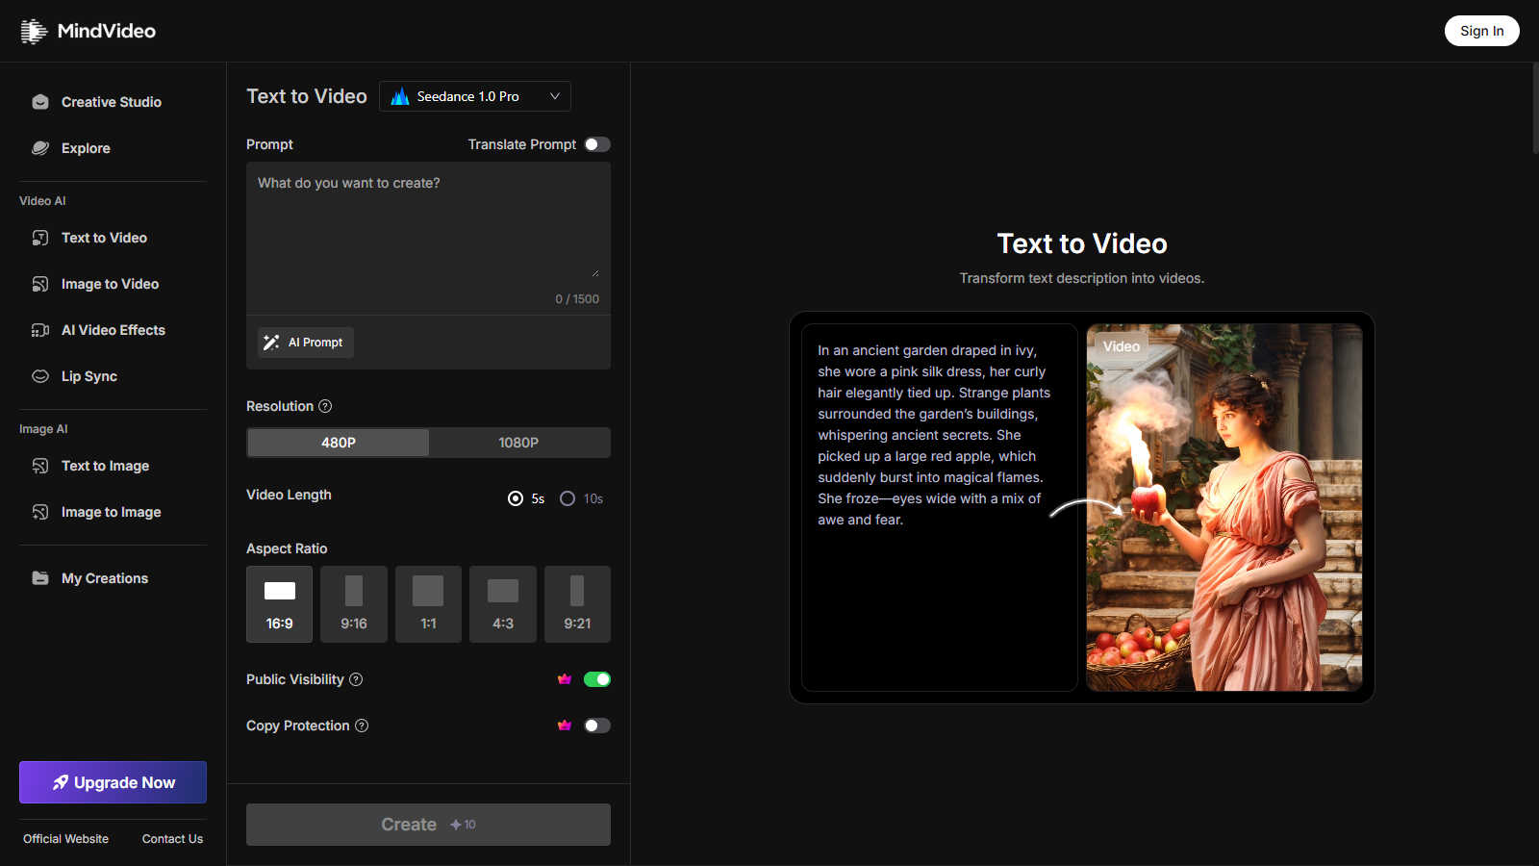Click the Seedance model logo icon

pyautogui.click(x=400, y=96)
